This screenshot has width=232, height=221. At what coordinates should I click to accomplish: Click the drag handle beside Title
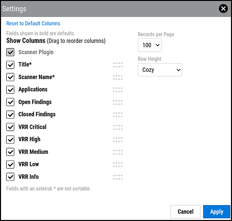pos(118,65)
